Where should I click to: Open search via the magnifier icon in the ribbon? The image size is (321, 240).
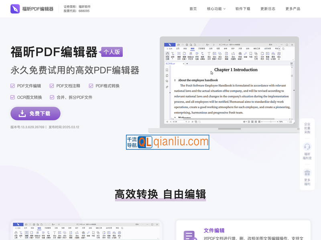click(x=283, y=49)
